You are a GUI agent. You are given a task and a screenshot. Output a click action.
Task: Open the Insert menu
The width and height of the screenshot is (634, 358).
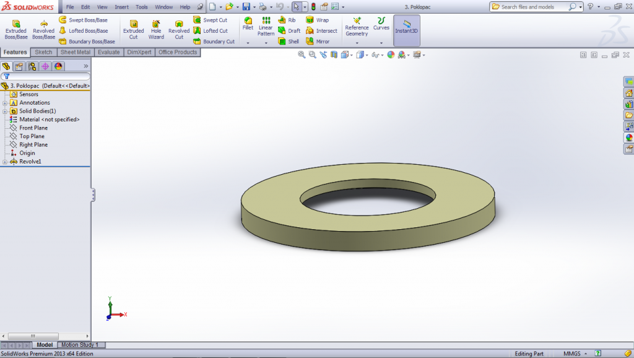121,7
